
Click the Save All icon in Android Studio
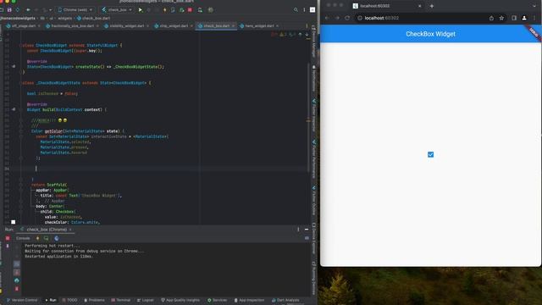pyautogui.click(x=9, y=10)
